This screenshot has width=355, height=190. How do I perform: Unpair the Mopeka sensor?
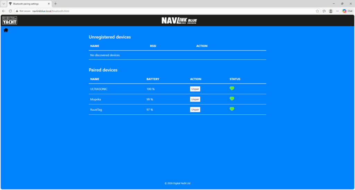point(195,99)
